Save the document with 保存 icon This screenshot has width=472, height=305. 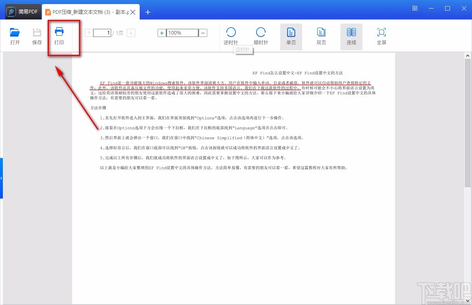click(x=37, y=36)
